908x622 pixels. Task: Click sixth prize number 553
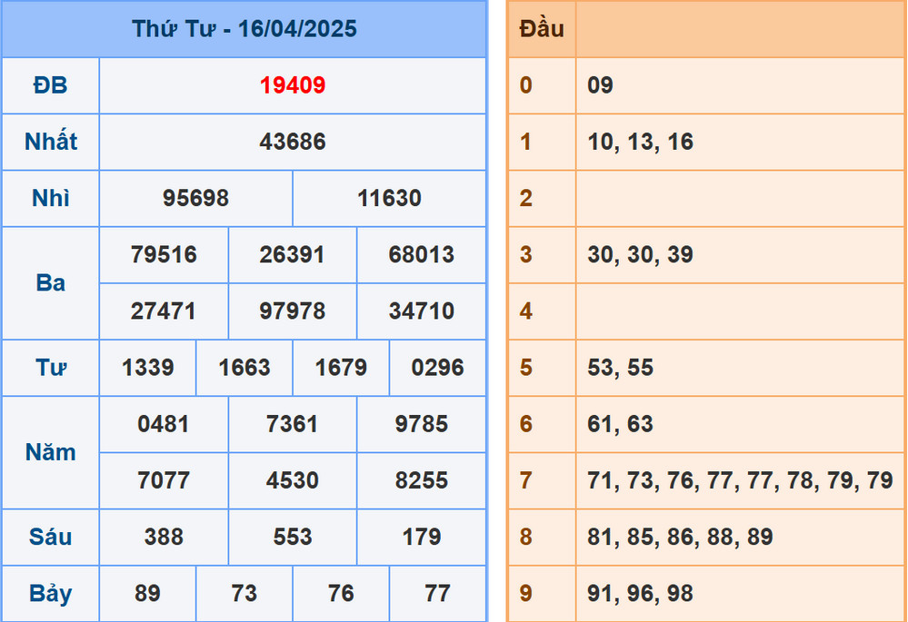click(292, 537)
